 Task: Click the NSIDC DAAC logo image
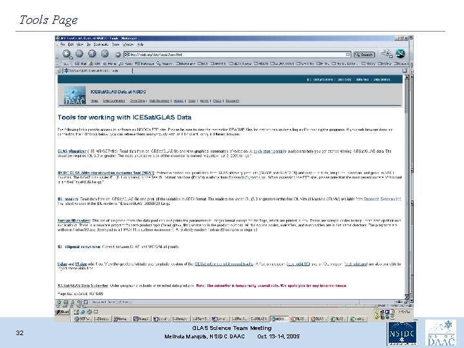75,95
